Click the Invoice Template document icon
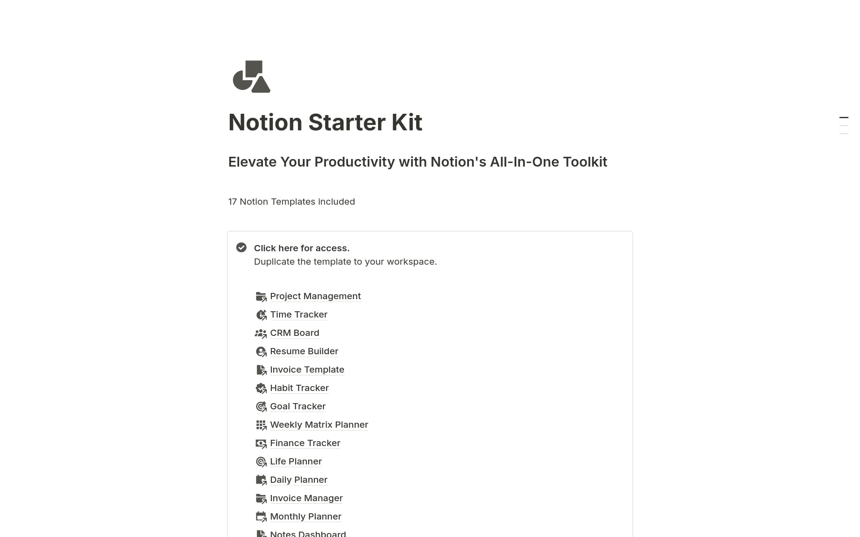This screenshot has width=860, height=537. pos(261,369)
